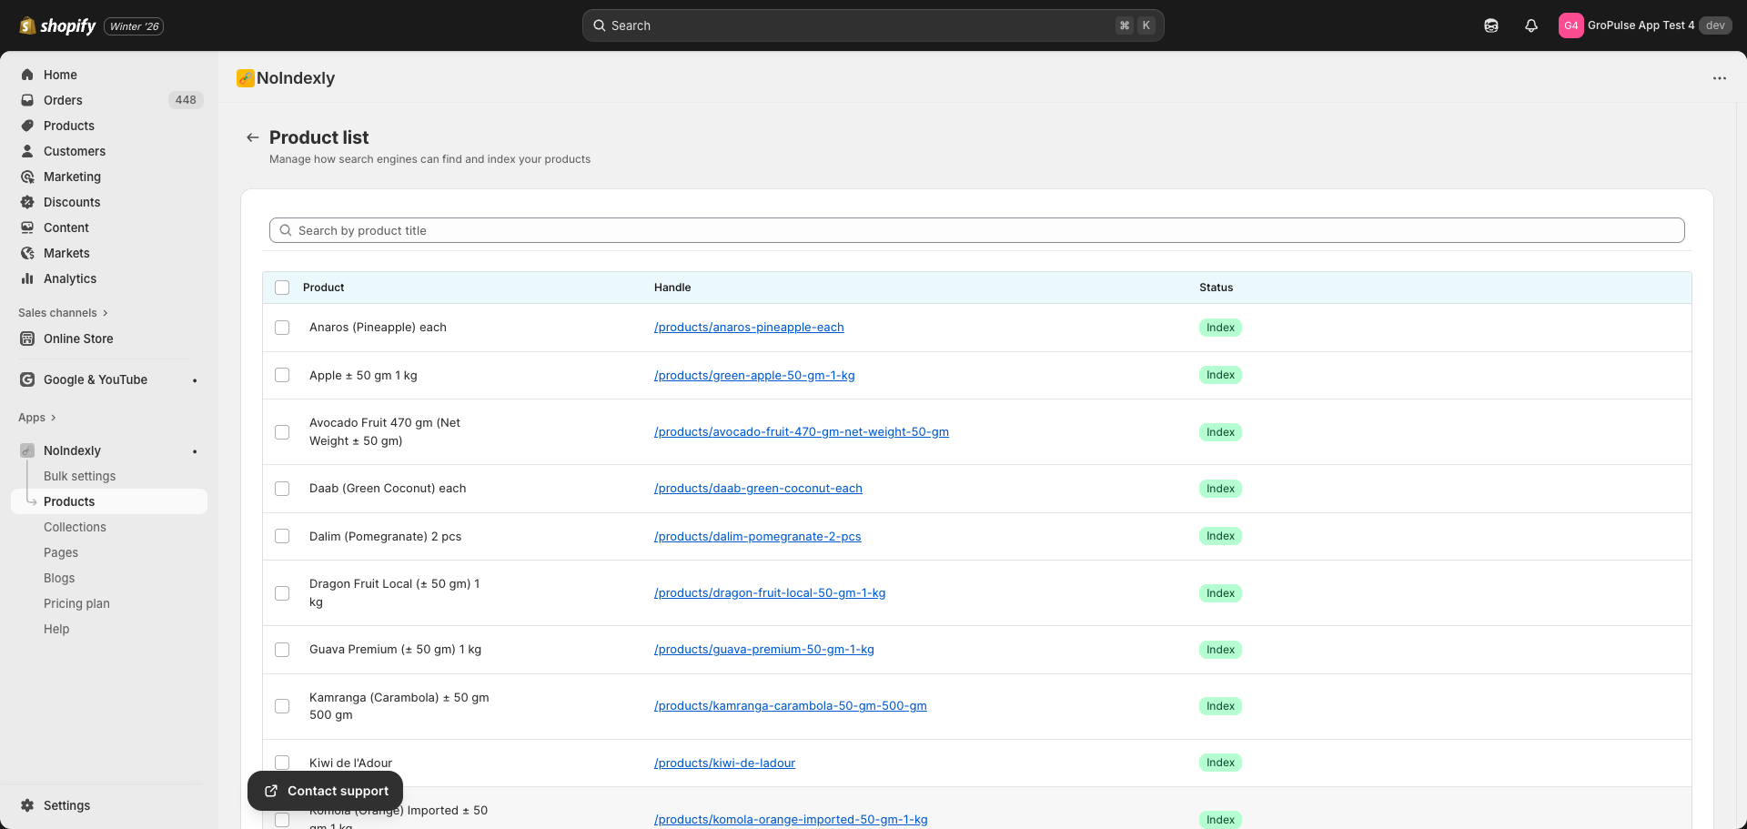Expand the Apps section
Screen dimensions: 1747x829
[36, 417]
